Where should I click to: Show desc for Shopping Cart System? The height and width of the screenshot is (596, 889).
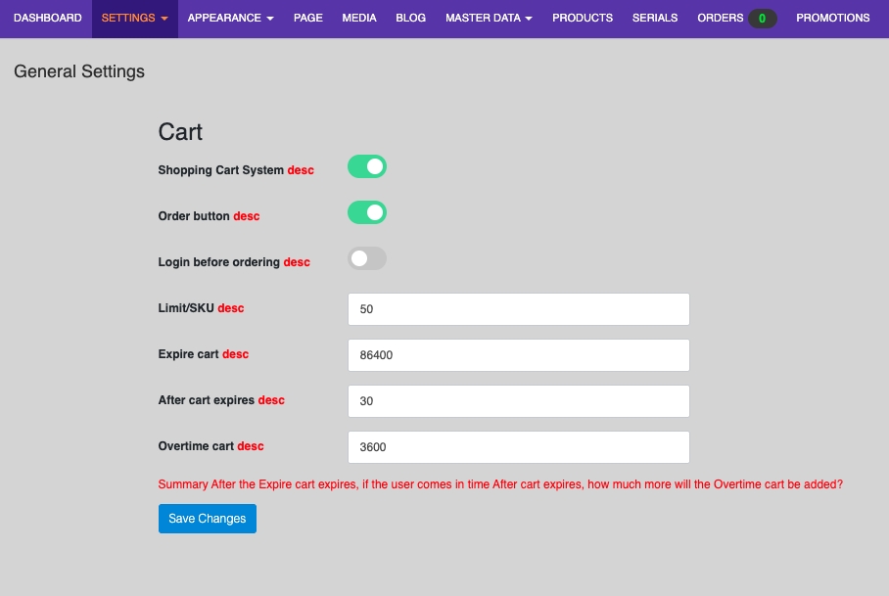click(301, 170)
